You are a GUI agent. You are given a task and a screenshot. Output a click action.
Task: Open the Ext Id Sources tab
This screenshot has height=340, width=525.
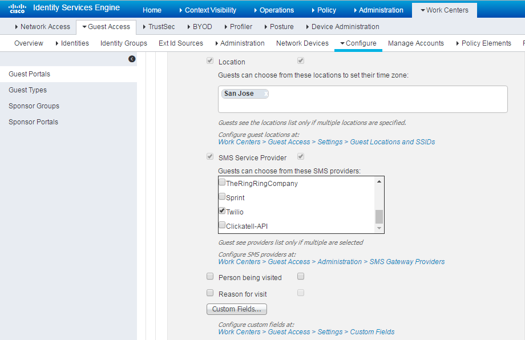click(181, 43)
